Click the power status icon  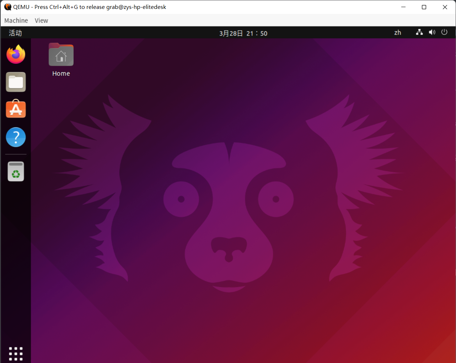click(444, 32)
